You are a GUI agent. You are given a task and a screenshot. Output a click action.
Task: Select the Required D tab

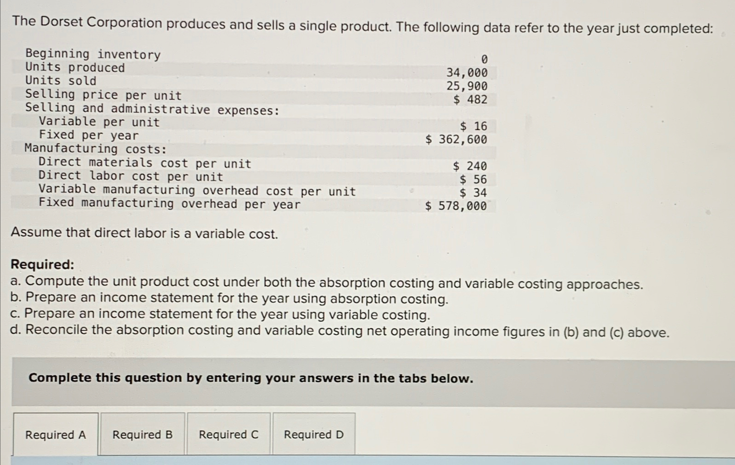tap(313, 434)
